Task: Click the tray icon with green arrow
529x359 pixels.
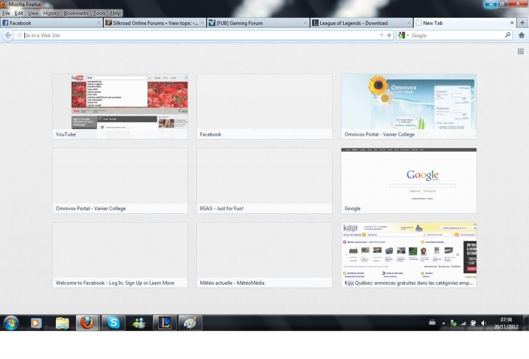Action: click(x=454, y=323)
